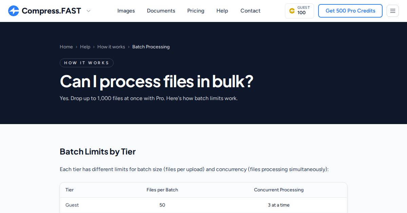Screen dimensions: 407x213
Task: Click the Tier column header
Action: click(x=70, y=190)
